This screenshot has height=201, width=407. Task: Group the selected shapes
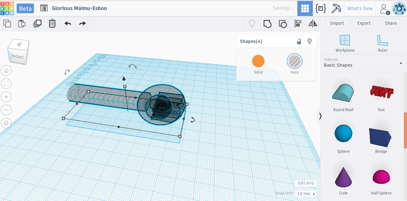point(267,24)
